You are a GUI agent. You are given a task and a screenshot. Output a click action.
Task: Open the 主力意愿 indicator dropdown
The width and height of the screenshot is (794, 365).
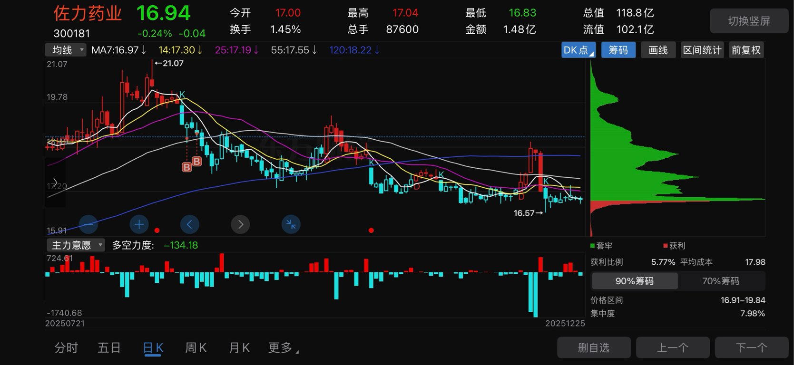point(76,245)
